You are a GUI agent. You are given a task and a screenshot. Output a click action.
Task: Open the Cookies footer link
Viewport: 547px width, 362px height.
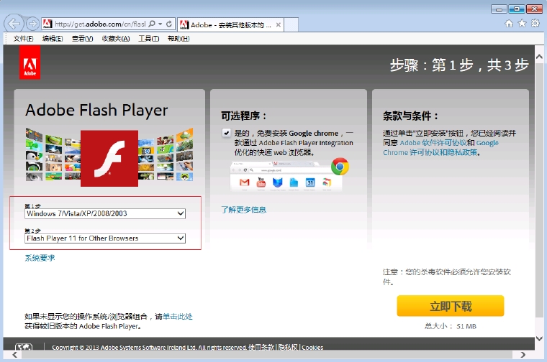(312, 348)
